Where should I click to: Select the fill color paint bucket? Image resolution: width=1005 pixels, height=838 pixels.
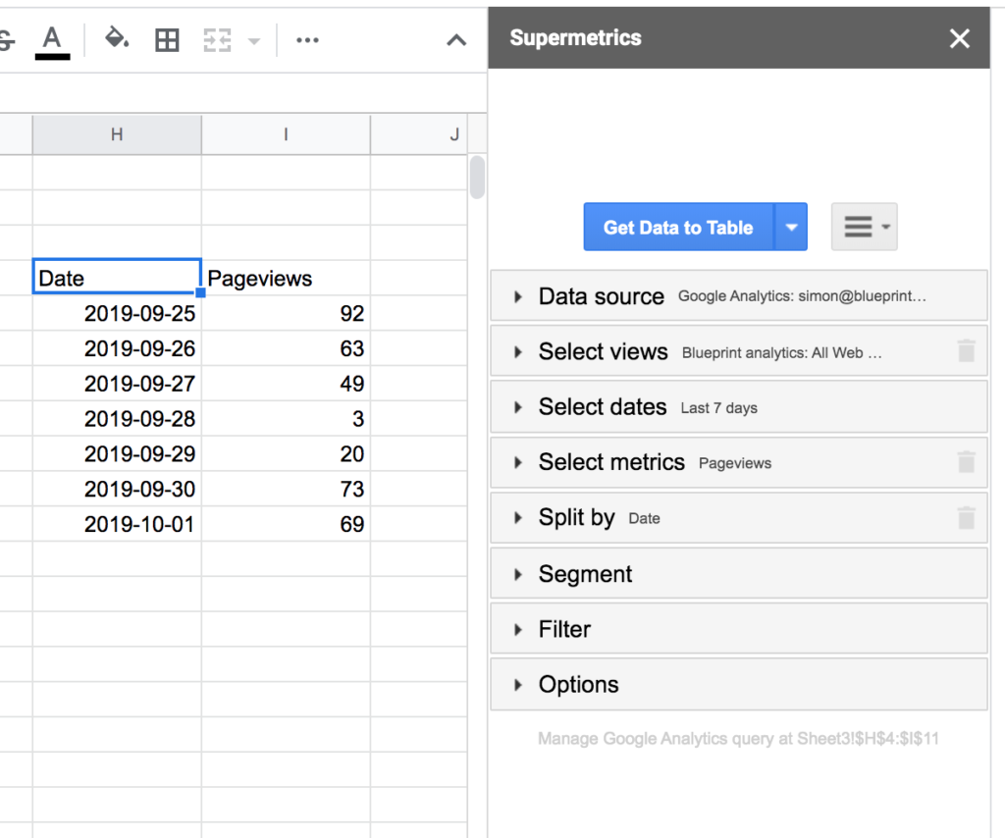(x=117, y=40)
